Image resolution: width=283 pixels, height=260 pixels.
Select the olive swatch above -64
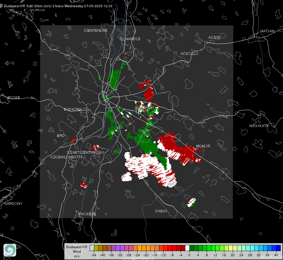click(96, 248)
